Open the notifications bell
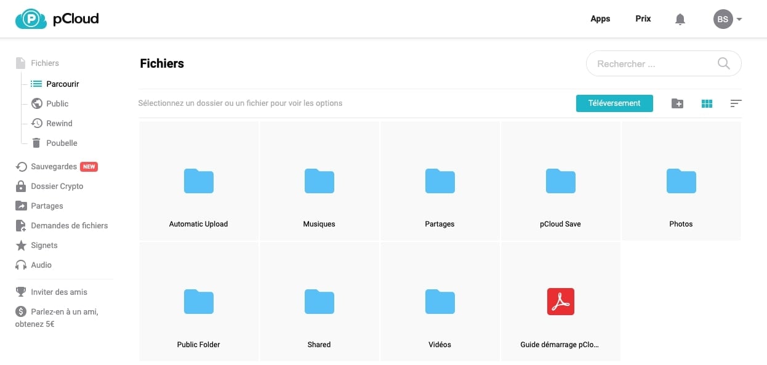The image size is (767, 365). [x=680, y=19]
